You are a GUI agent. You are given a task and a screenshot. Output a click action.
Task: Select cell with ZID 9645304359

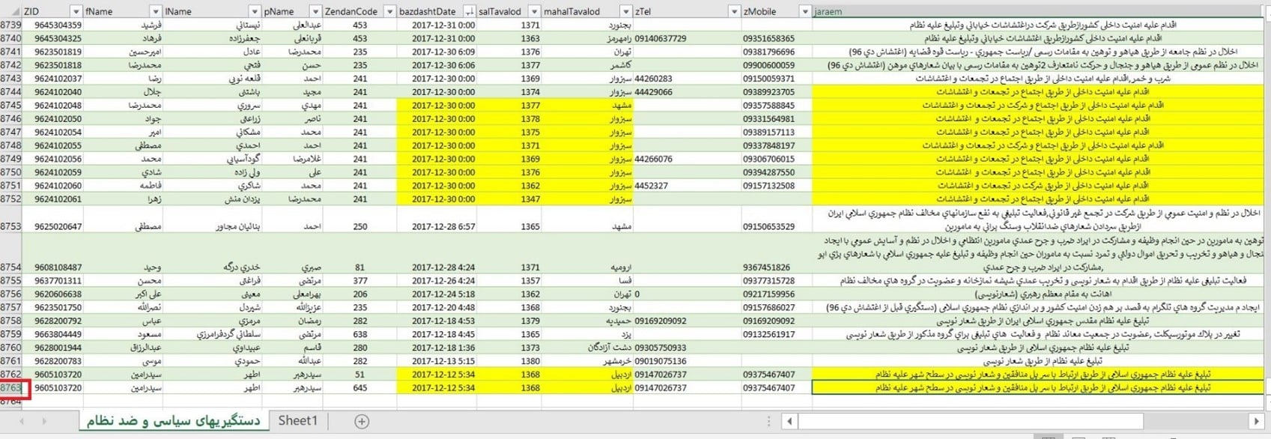(52, 25)
